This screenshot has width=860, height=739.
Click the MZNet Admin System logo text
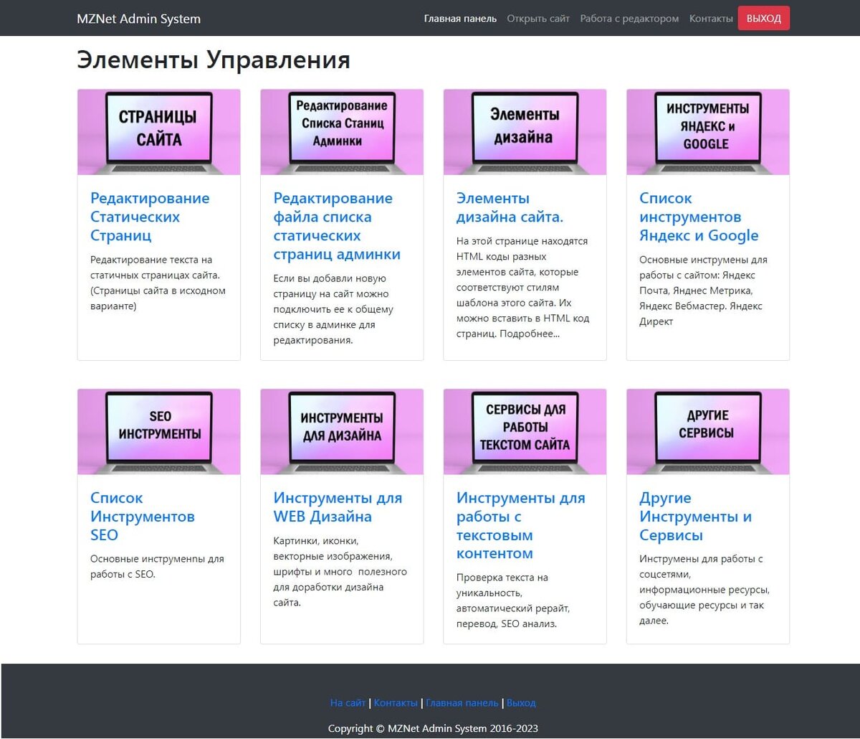tap(138, 18)
